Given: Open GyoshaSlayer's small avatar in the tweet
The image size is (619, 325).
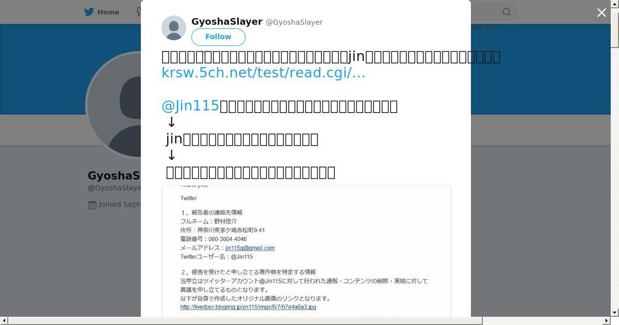Looking at the screenshot, I should [174, 28].
